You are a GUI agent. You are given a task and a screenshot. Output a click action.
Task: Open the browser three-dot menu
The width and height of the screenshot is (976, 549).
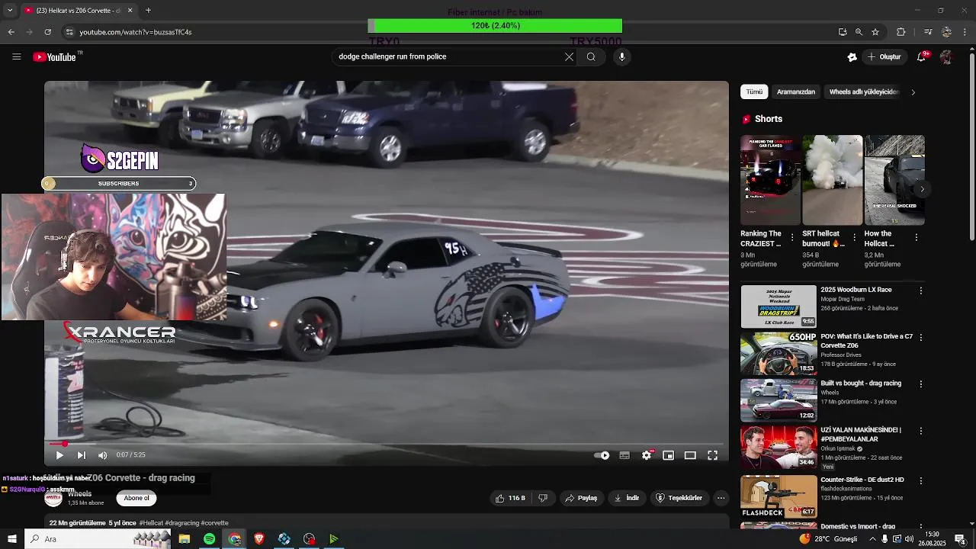click(965, 32)
